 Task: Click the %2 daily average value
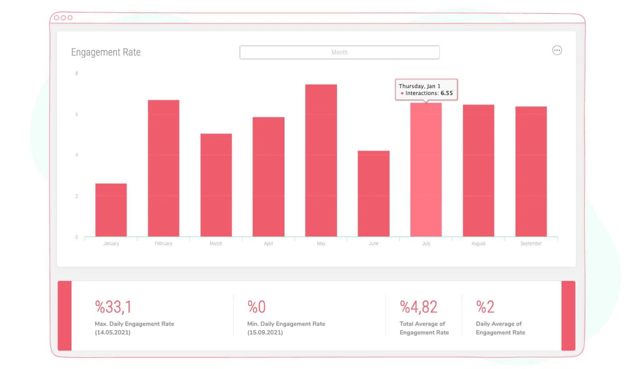pos(485,307)
